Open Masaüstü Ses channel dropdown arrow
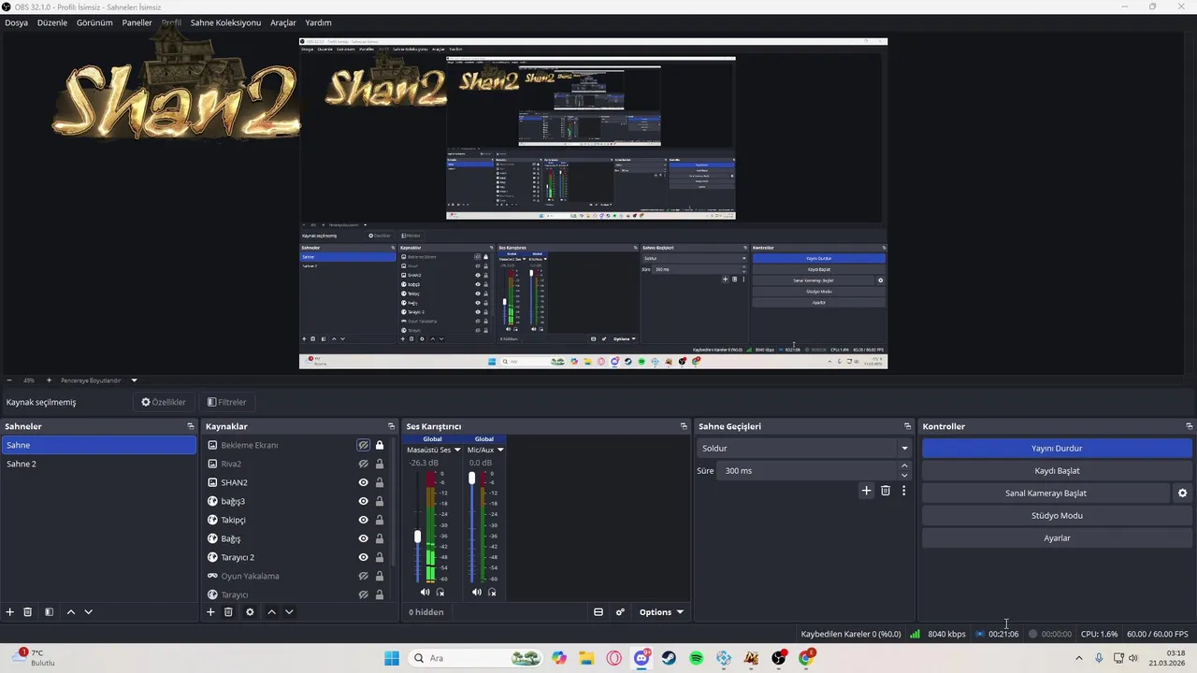1197x673 pixels. [457, 451]
